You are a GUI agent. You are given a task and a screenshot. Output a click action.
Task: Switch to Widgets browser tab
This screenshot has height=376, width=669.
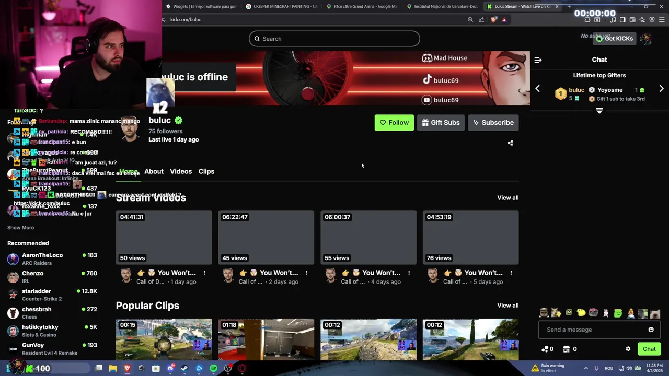tap(201, 6)
